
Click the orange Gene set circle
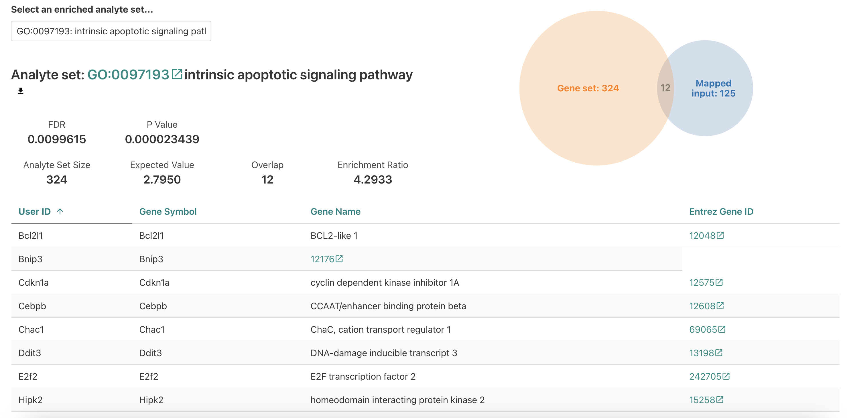tap(588, 88)
